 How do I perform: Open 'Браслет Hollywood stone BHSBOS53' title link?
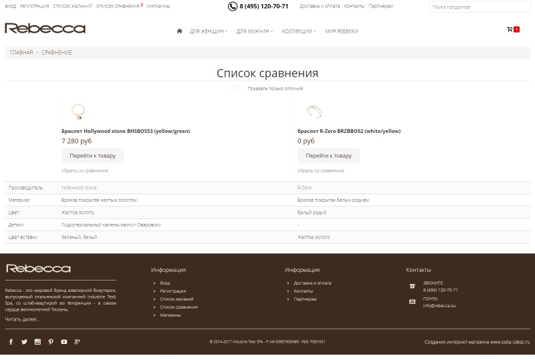pyautogui.click(x=126, y=131)
